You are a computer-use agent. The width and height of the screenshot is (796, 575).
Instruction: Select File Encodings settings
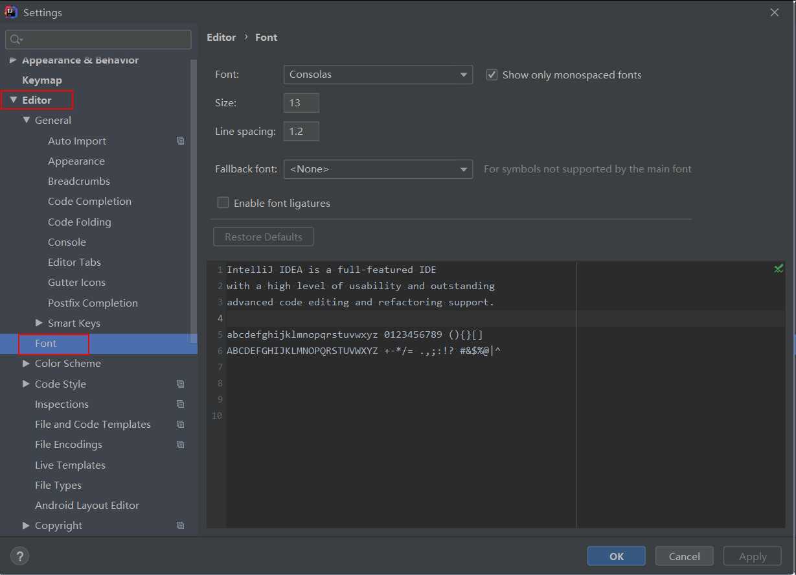pyautogui.click(x=69, y=444)
